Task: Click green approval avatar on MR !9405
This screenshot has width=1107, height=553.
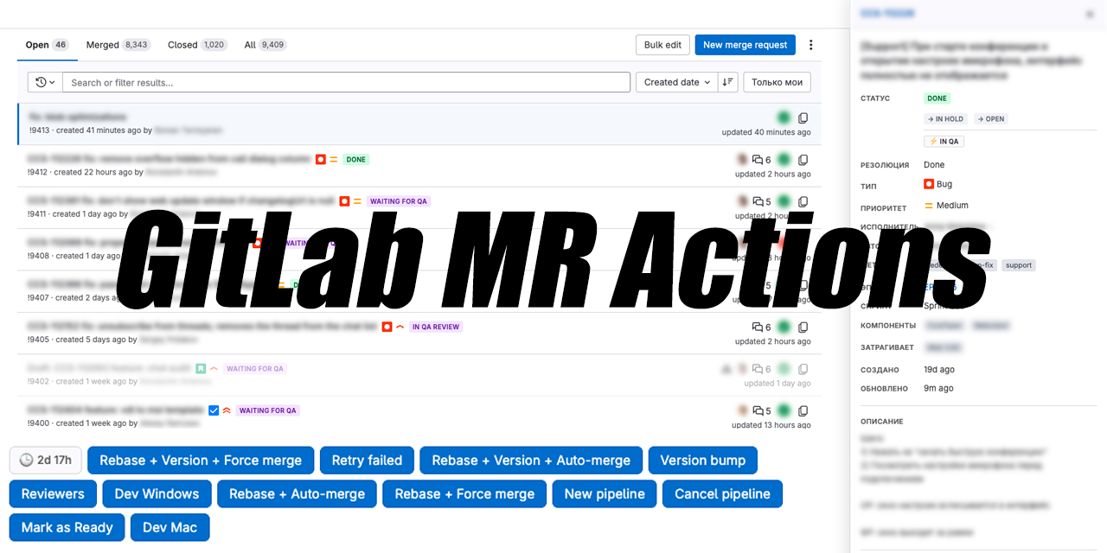Action: 784,327
